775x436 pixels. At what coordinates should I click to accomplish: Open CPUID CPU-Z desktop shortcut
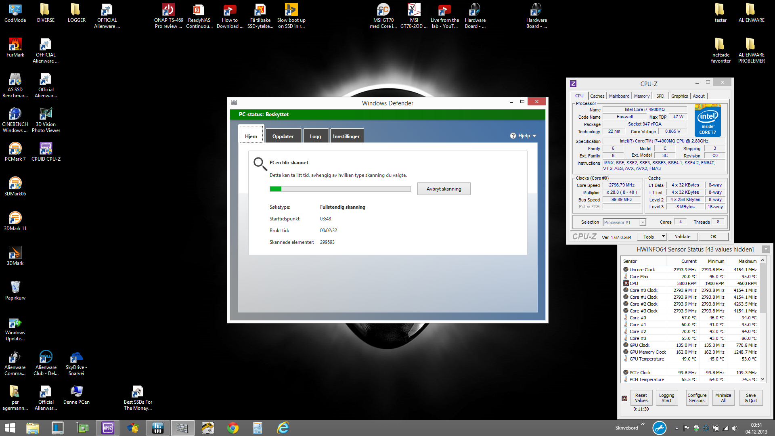point(46,152)
